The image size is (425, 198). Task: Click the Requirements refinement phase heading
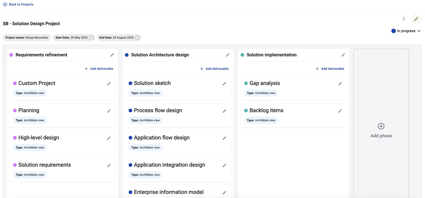(41, 55)
